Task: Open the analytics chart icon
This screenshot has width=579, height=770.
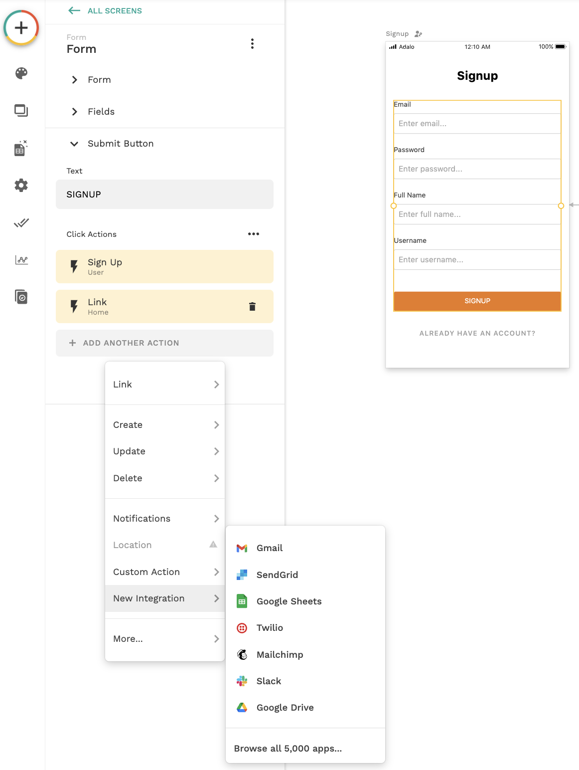Action: coord(21,260)
